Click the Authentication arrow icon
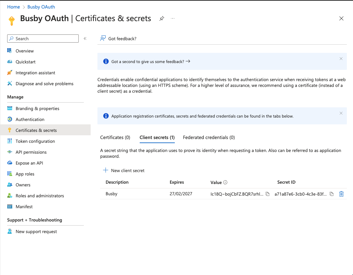Image resolution: width=353 pixels, height=275 pixels. [x=10, y=119]
